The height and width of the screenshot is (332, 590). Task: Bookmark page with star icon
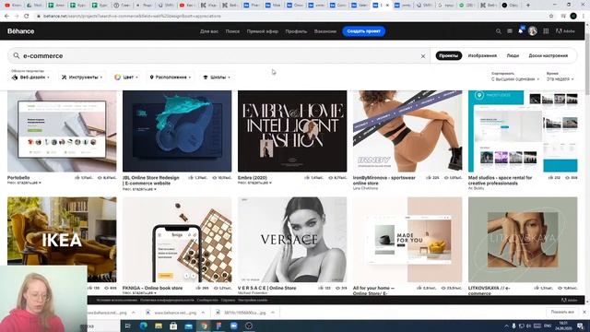tap(551, 17)
